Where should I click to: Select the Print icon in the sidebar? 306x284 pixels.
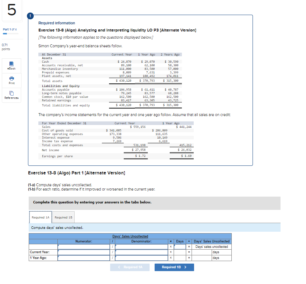11,80
